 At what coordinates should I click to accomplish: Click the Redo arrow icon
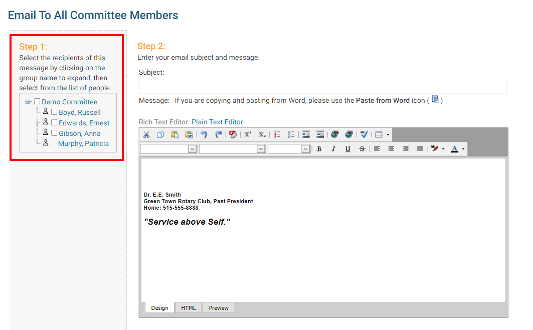pyautogui.click(x=218, y=134)
